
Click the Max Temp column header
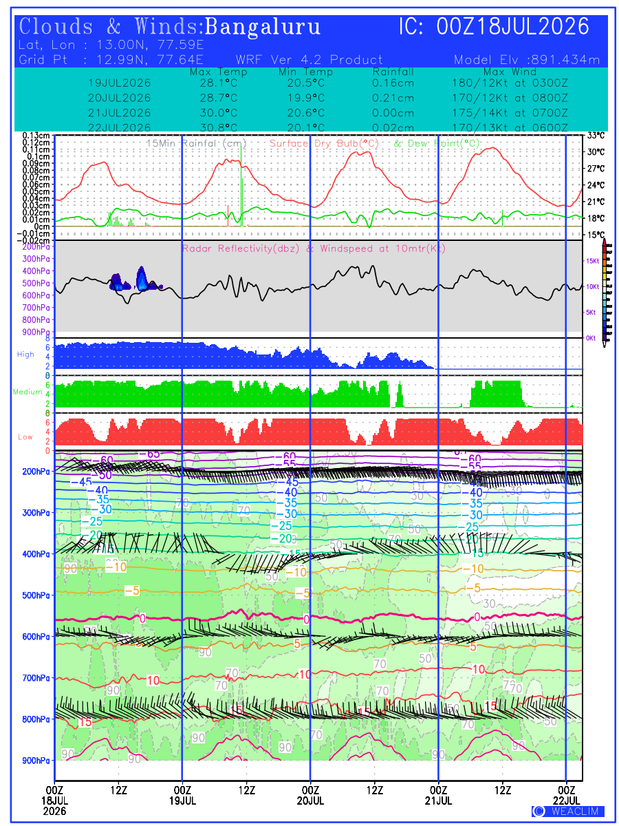pyautogui.click(x=217, y=72)
